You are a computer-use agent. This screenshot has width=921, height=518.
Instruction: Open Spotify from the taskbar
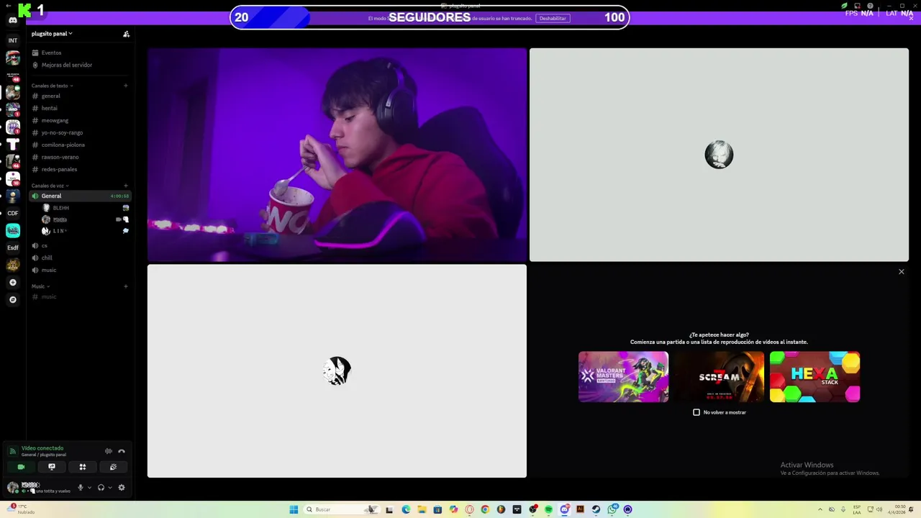click(548, 509)
